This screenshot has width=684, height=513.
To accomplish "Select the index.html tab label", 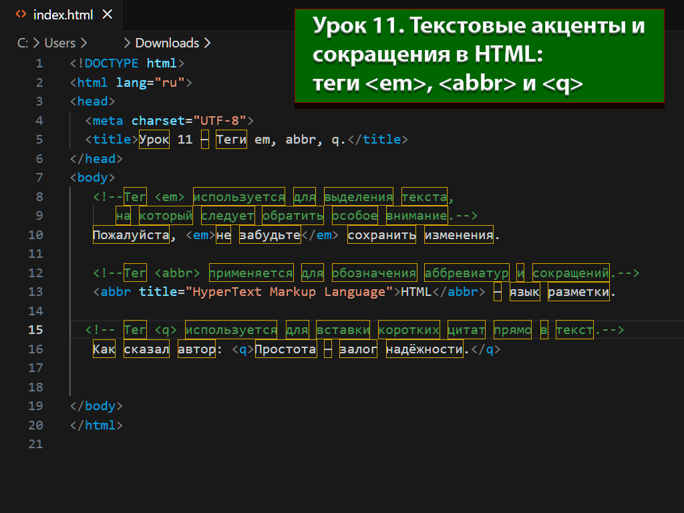I will 63,15.
